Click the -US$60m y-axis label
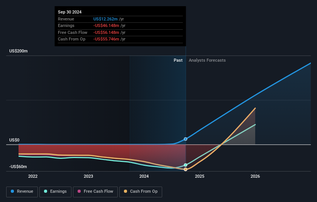 (x=18, y=167)
